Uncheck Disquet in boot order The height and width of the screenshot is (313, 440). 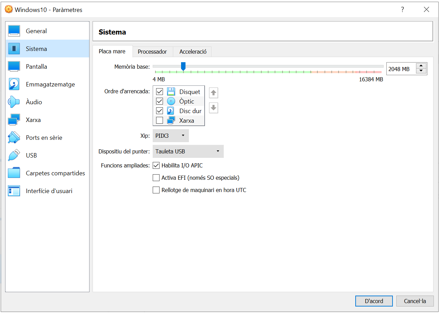point(160,92)
